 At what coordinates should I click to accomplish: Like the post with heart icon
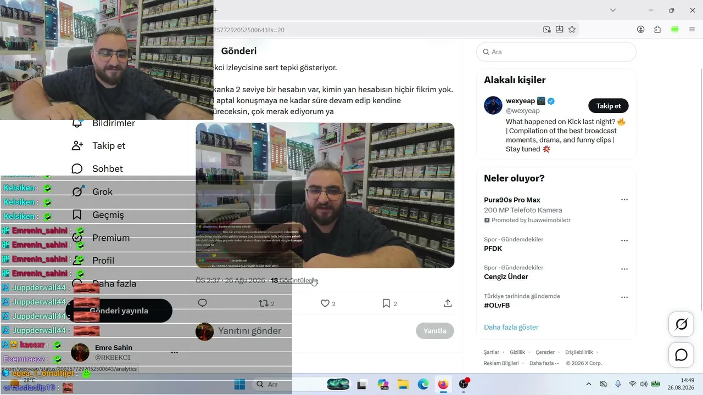click(325, 303)
